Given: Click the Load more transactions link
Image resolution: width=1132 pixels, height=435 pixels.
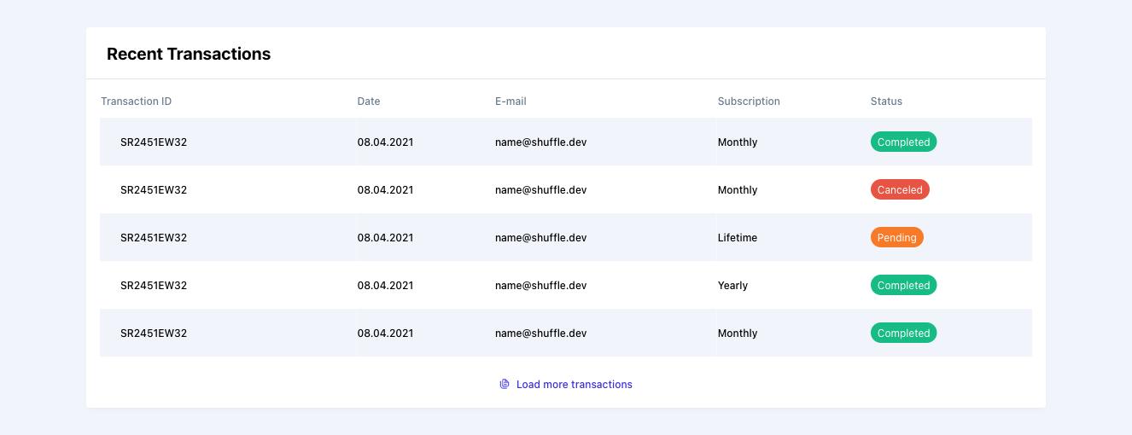Looking at the screenshot, I should tap(574, 385).
